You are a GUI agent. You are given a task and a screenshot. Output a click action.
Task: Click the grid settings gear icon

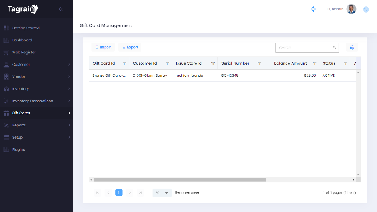(352, 48)
